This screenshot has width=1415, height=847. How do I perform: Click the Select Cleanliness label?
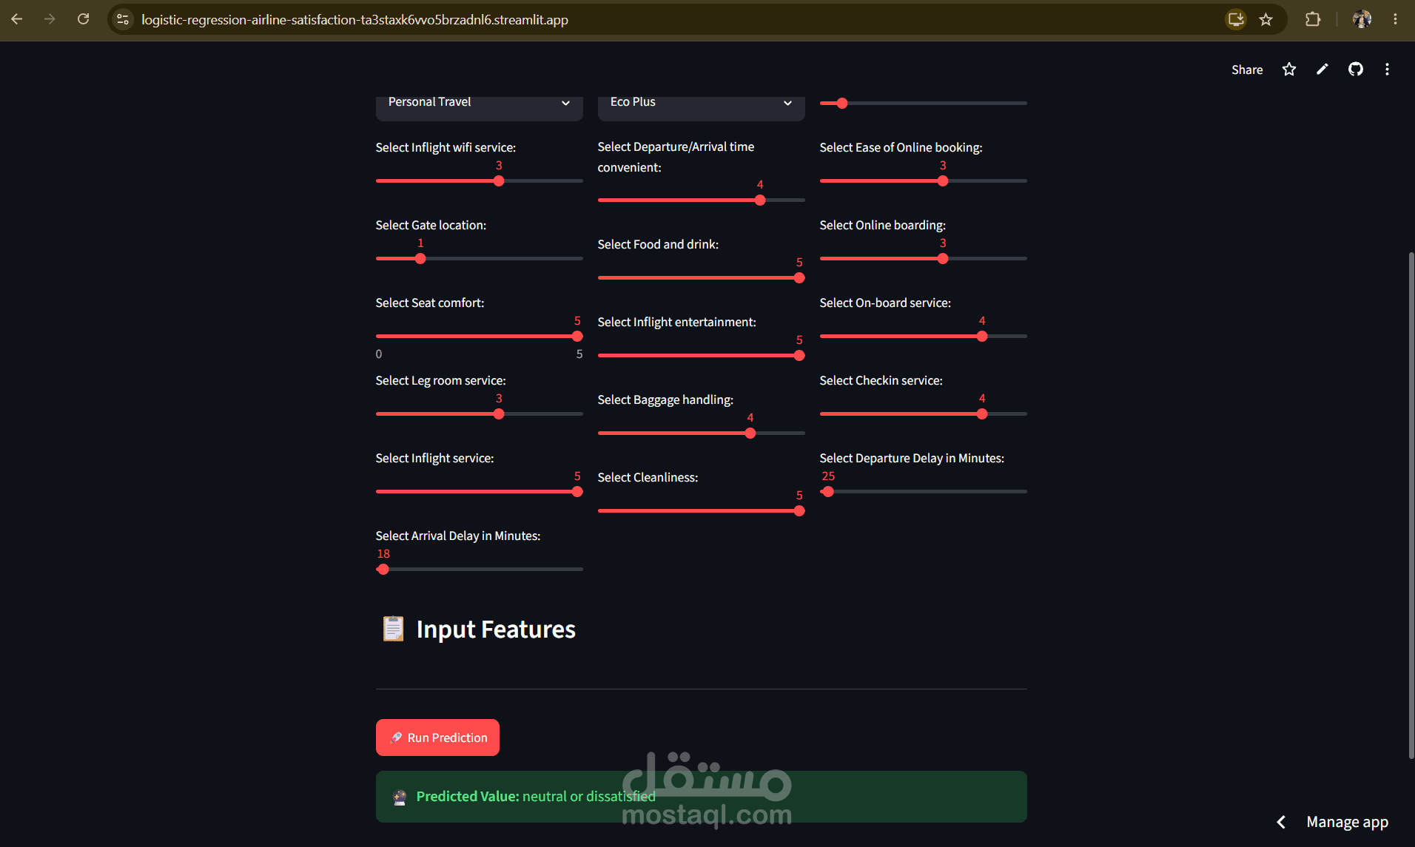[648, 477]
